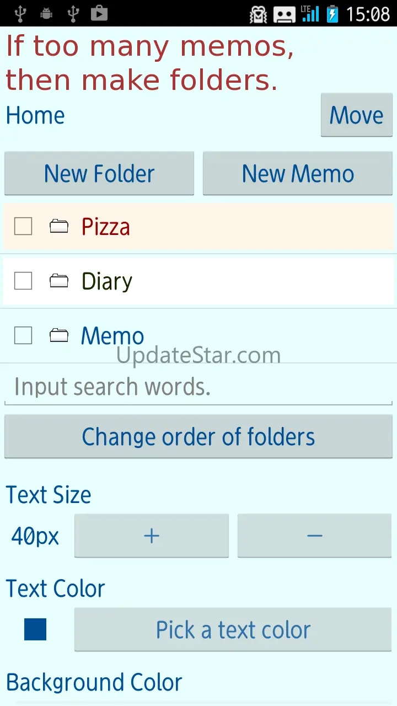397x706 pixels.
Task: Focus the search words input field
Action: [198, 387]
